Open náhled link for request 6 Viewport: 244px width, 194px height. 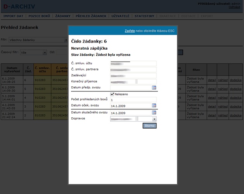click(x=223, y=80)
